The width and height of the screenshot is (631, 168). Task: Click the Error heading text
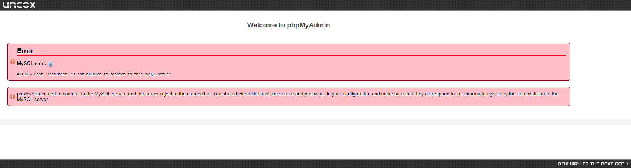(x=25, y=51)
